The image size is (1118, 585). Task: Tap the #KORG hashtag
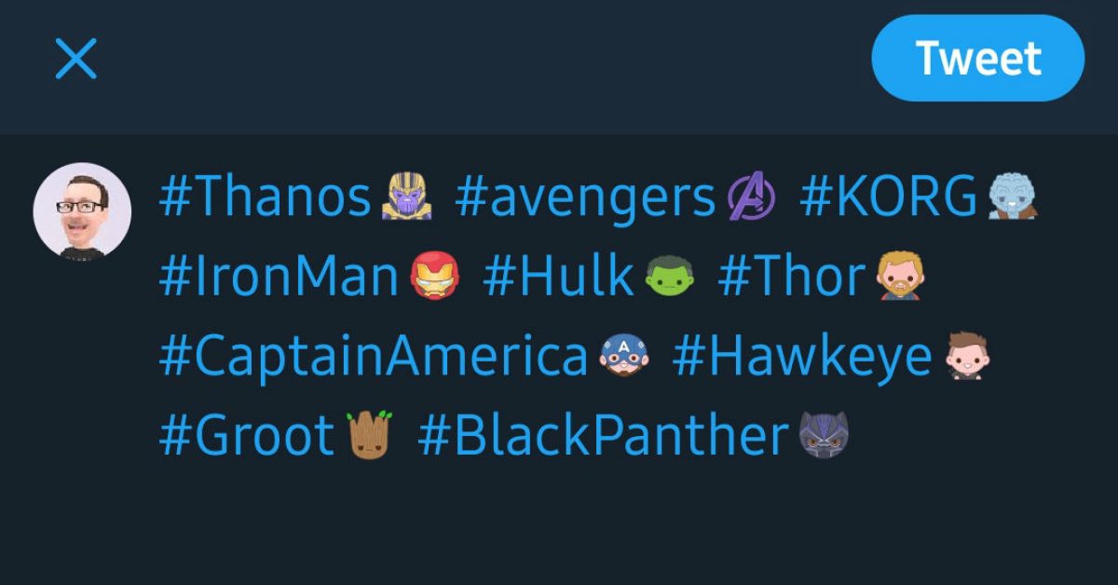pyautogui.click(x=888, y=197)
